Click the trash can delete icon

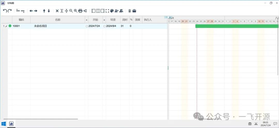coord(130,11)
